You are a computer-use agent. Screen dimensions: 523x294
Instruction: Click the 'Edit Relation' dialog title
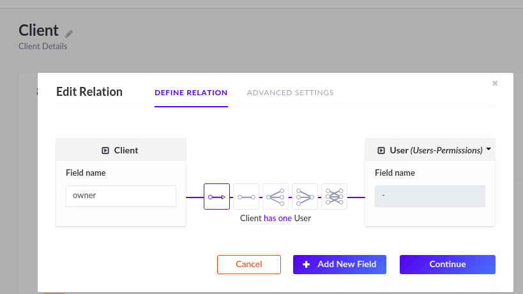89,92
